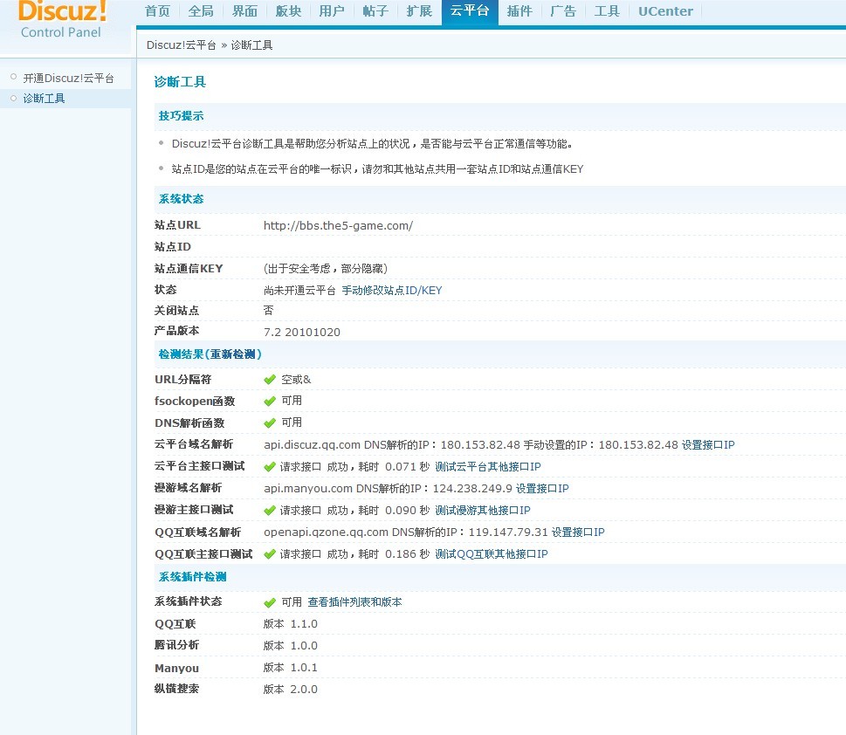Open the 插件 tab
This screenshot has width=846, height=735.
pyautogui.click(x=519, y=11)
